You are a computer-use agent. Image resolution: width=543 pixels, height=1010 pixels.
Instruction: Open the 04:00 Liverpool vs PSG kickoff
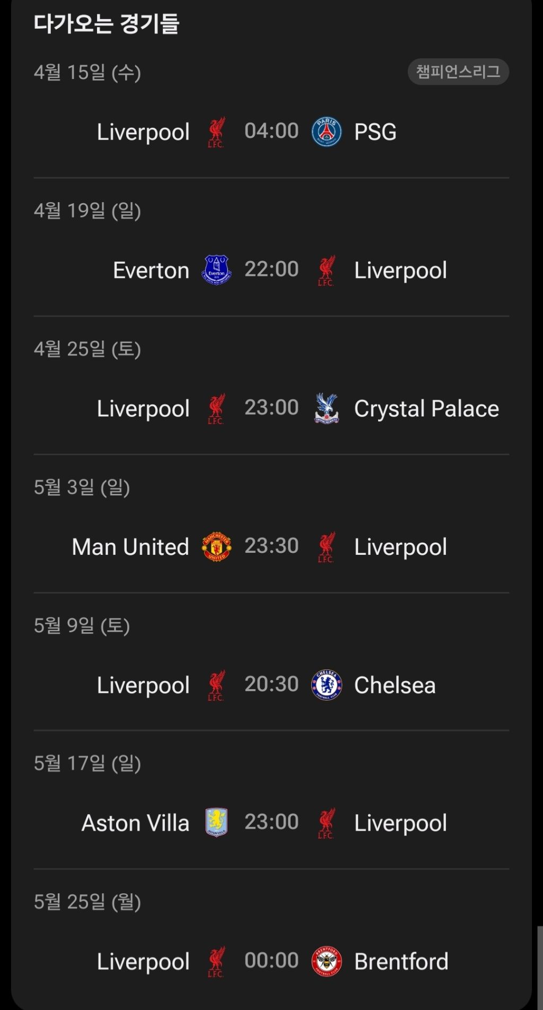point(271,131)
